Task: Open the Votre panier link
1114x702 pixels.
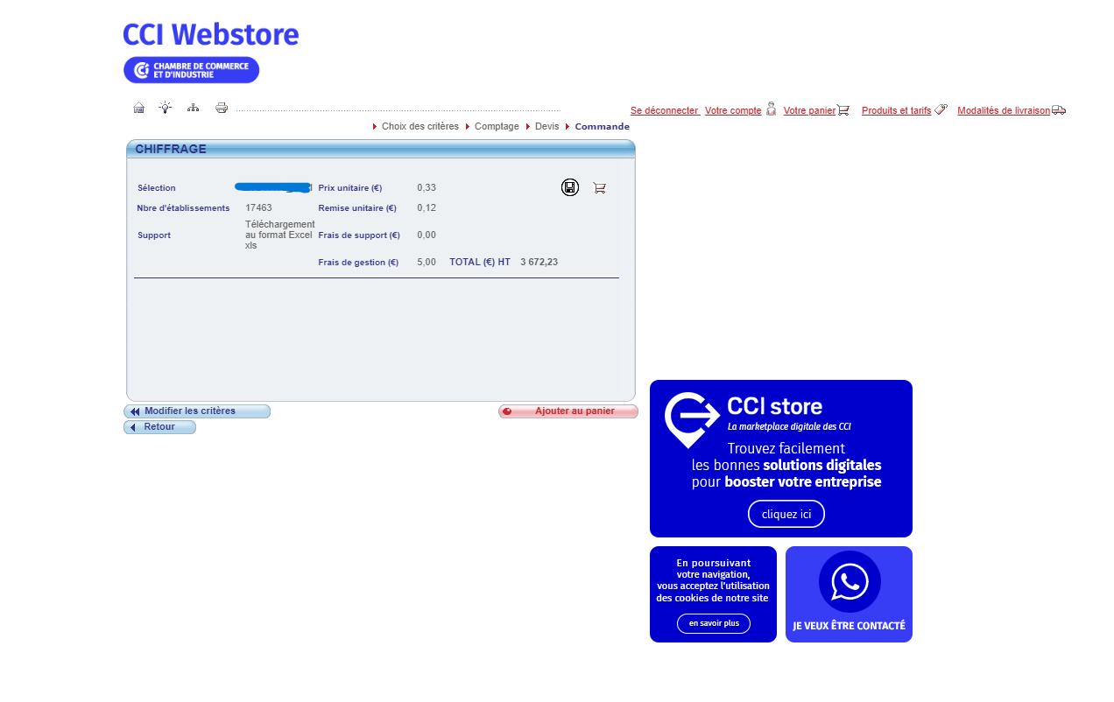Action: (809, 111)
